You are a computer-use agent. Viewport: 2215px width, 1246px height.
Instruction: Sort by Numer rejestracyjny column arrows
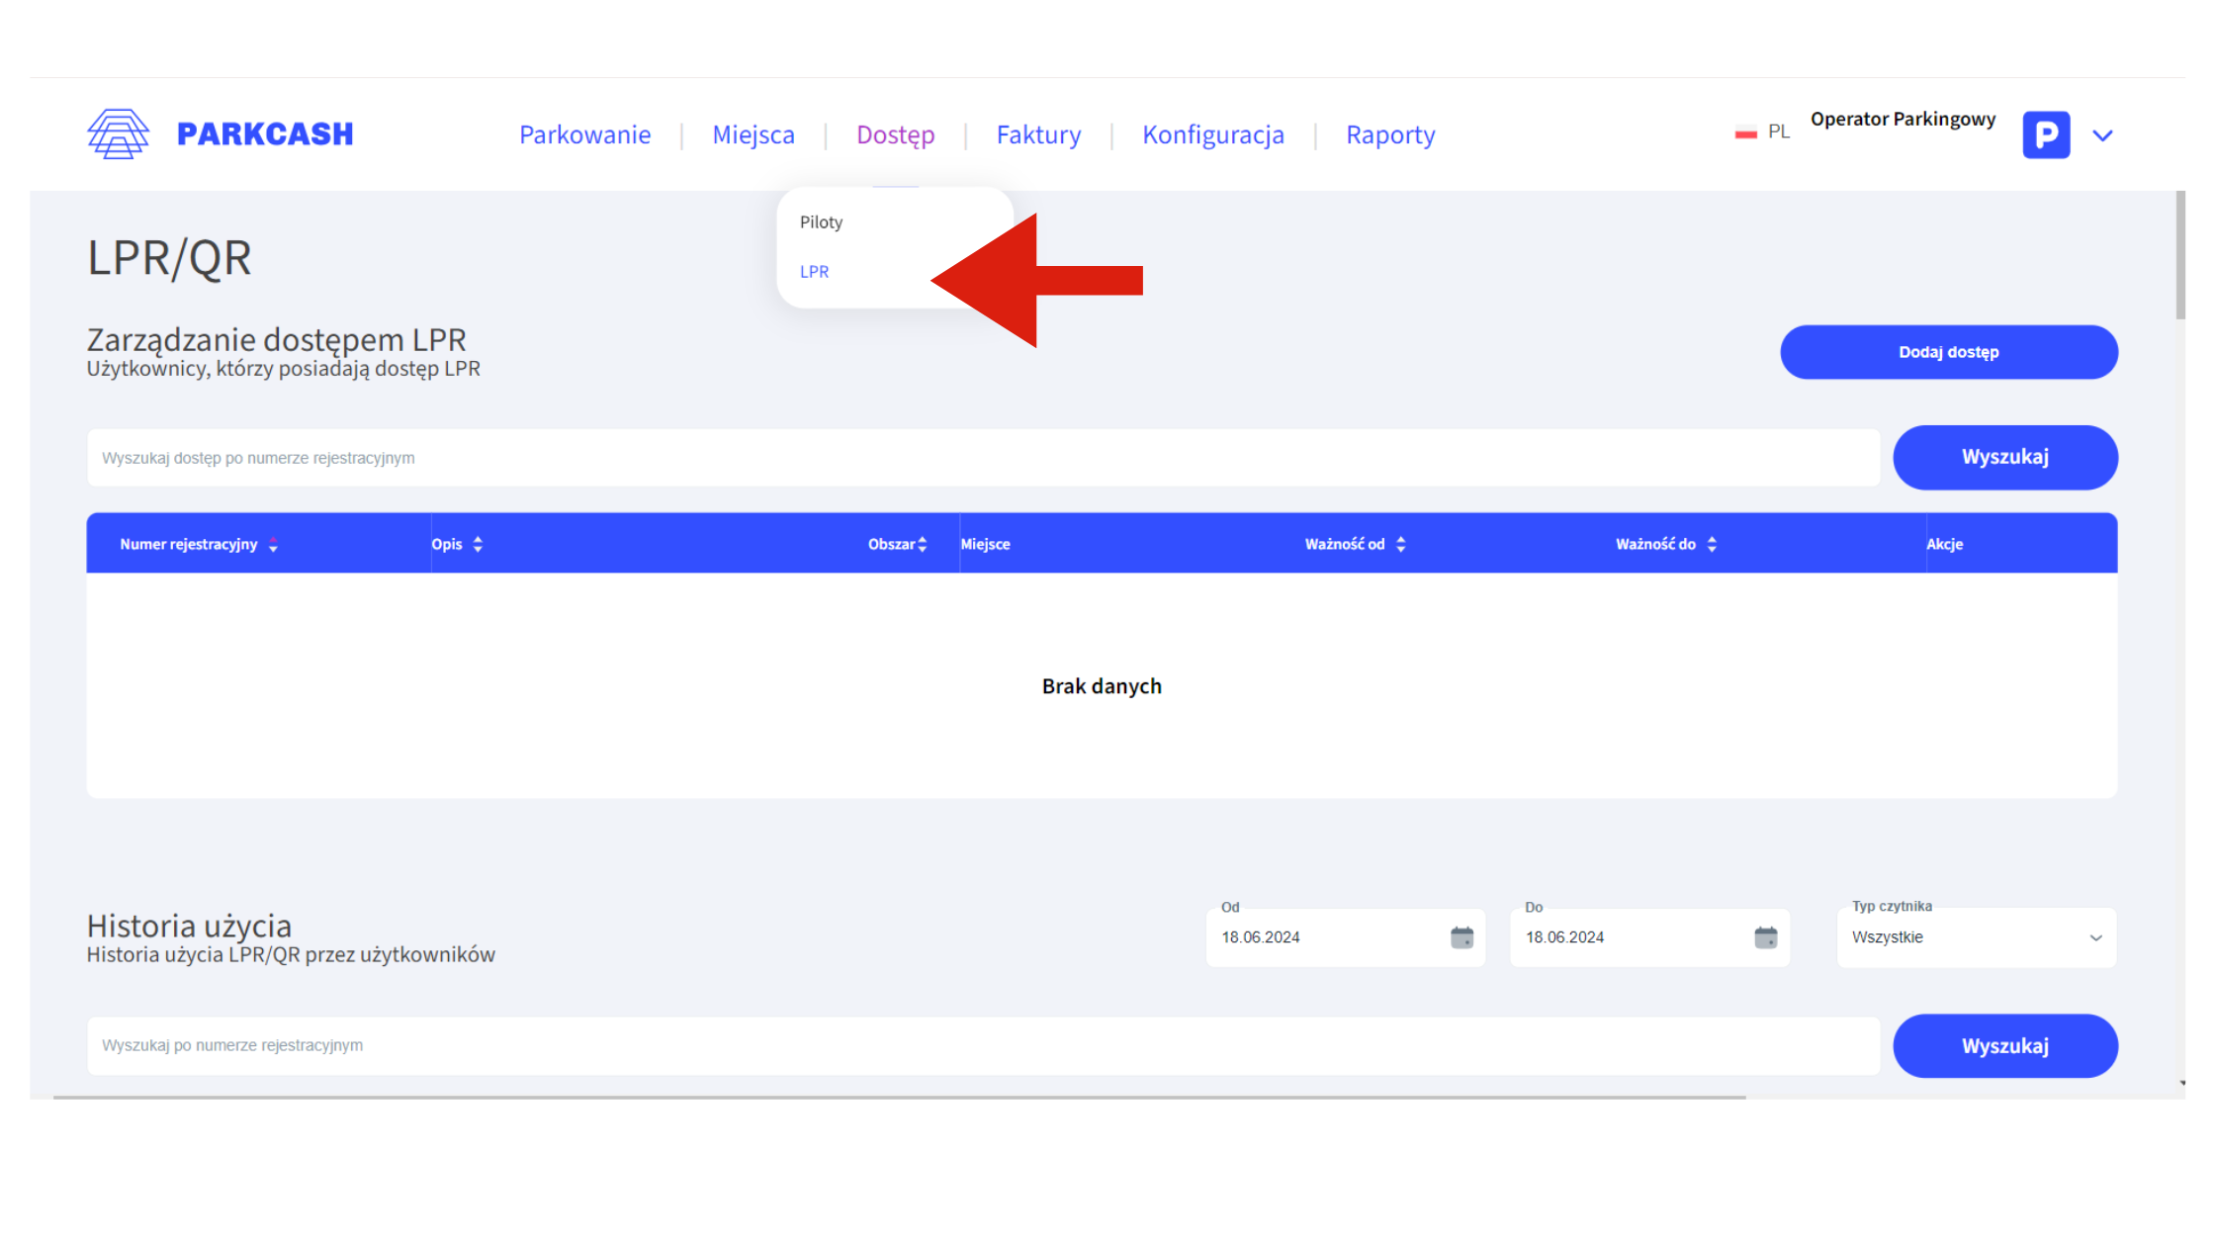point(273,545)
